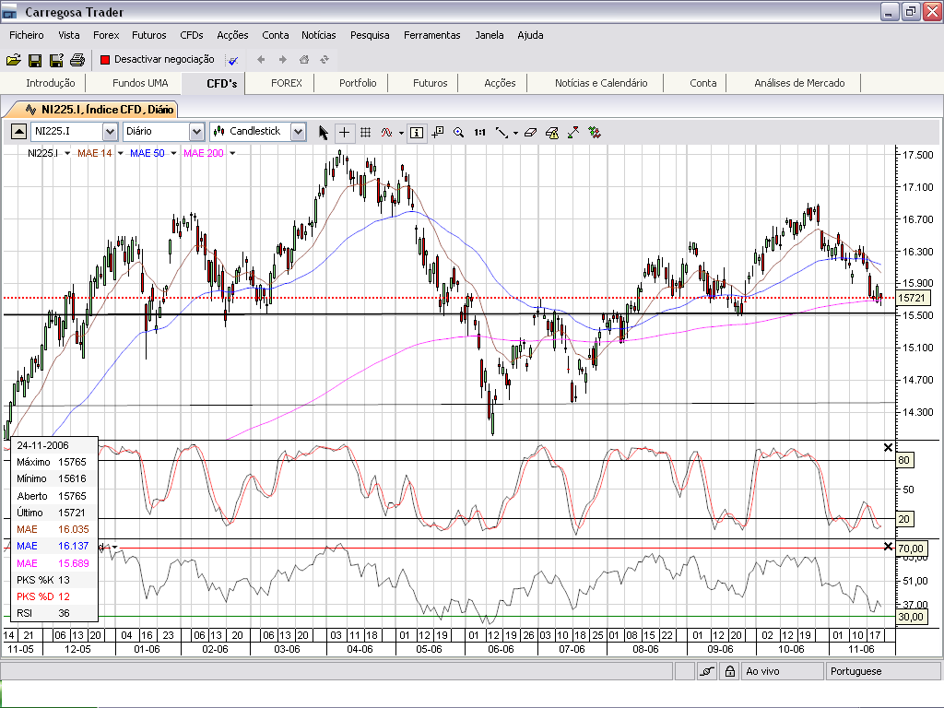944x708 pixels.
Task: Click the indicators wave icon
Action: click(387, 132)
